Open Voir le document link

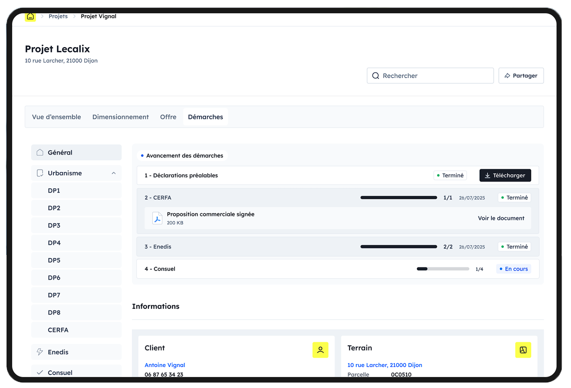(x=501, y=218)
